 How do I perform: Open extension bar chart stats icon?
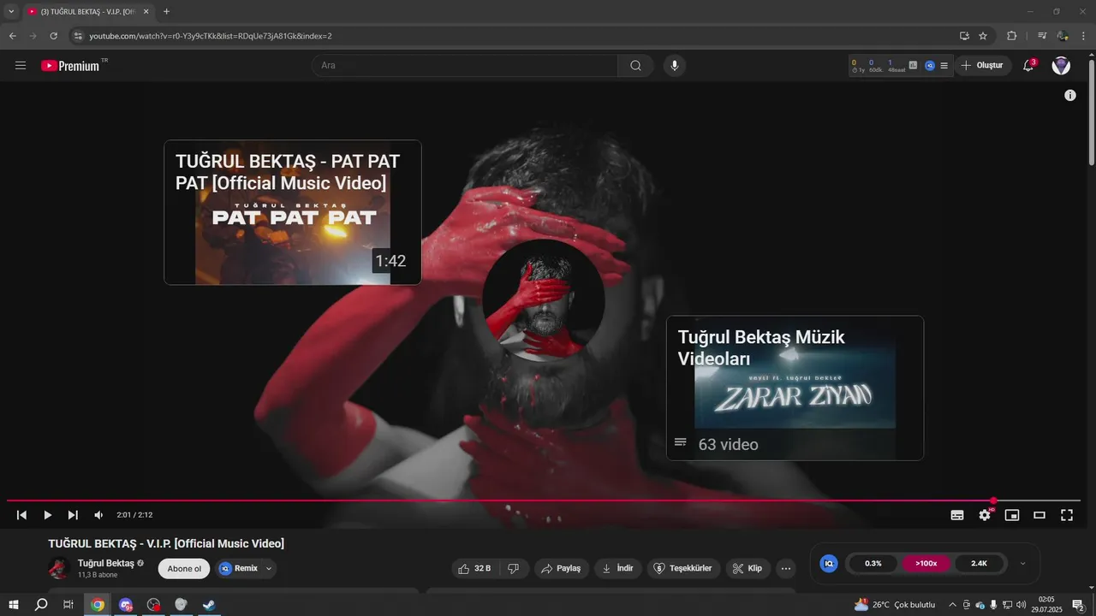coord(913,65)
